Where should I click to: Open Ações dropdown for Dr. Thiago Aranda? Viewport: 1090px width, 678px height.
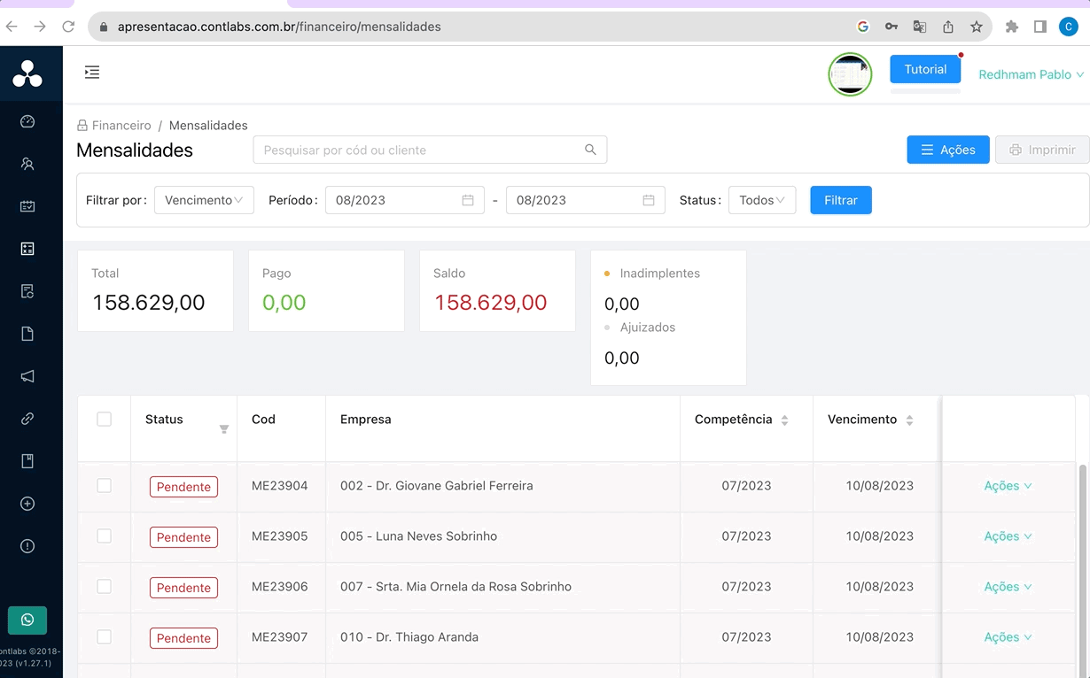click(x=1008, y=637)
